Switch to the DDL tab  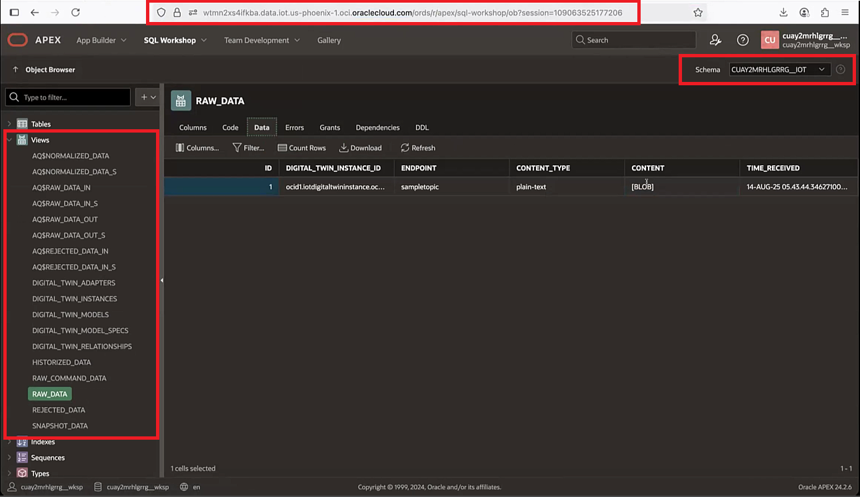tap(421, 127)
